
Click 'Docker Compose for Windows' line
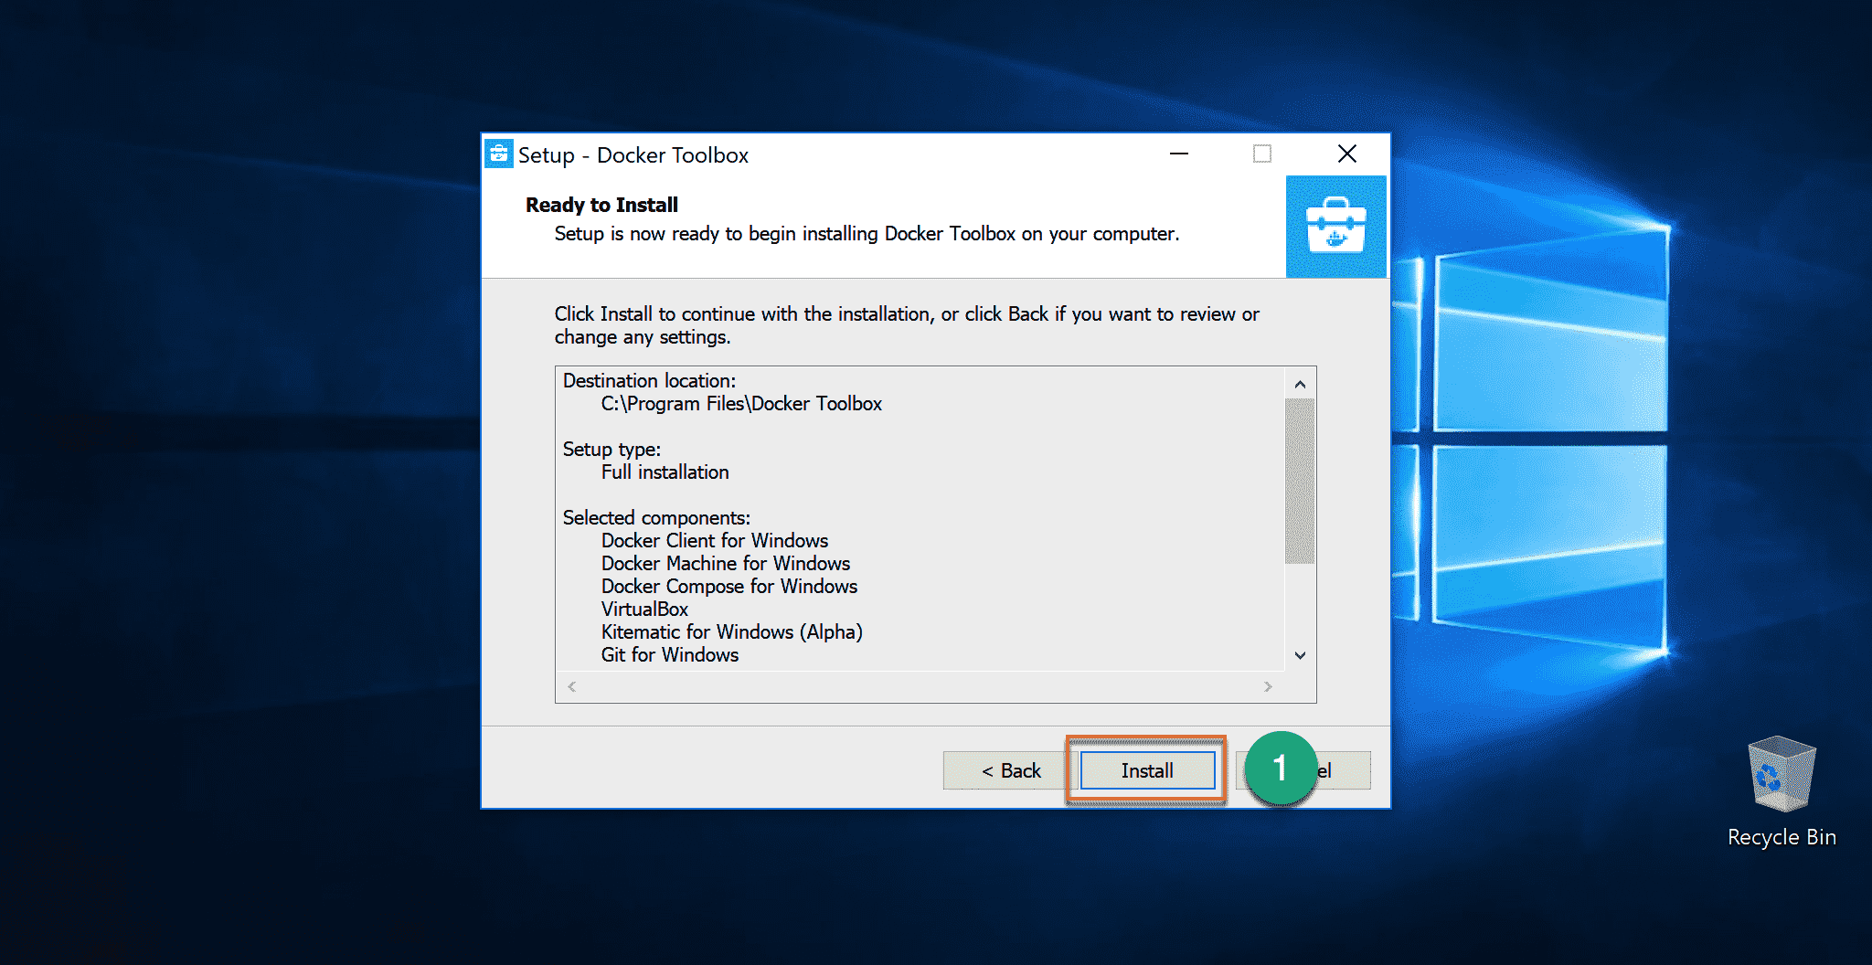729,587
